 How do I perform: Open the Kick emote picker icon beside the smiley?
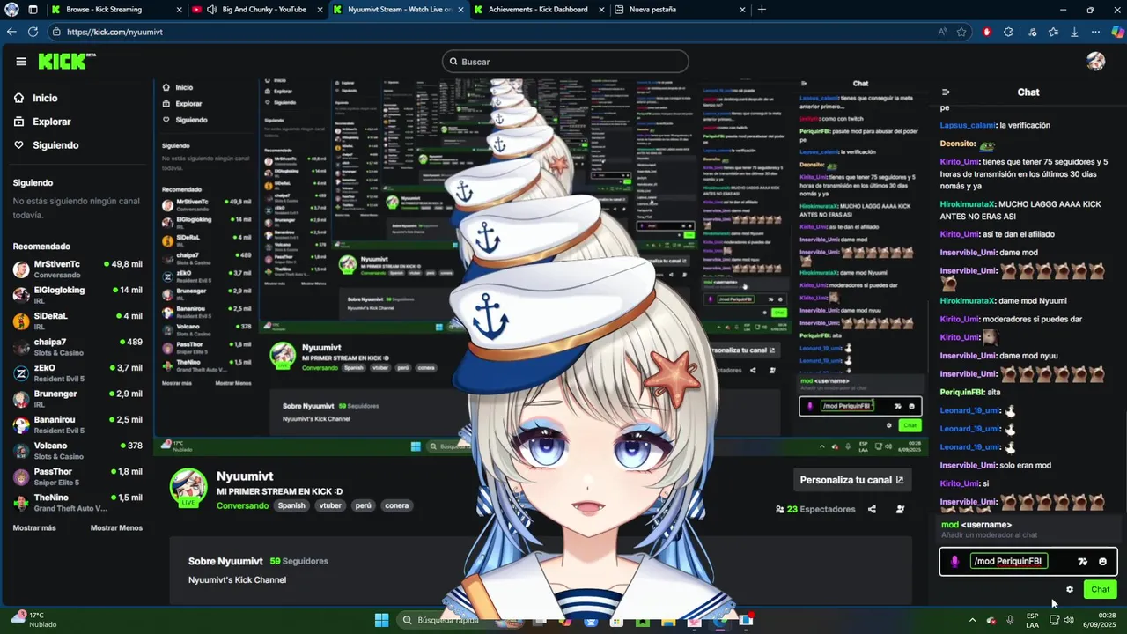(1082, 562)
